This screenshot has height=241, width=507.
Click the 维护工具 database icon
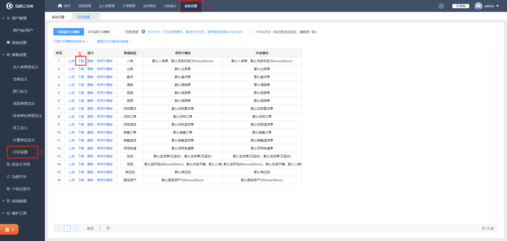[8, 213]
